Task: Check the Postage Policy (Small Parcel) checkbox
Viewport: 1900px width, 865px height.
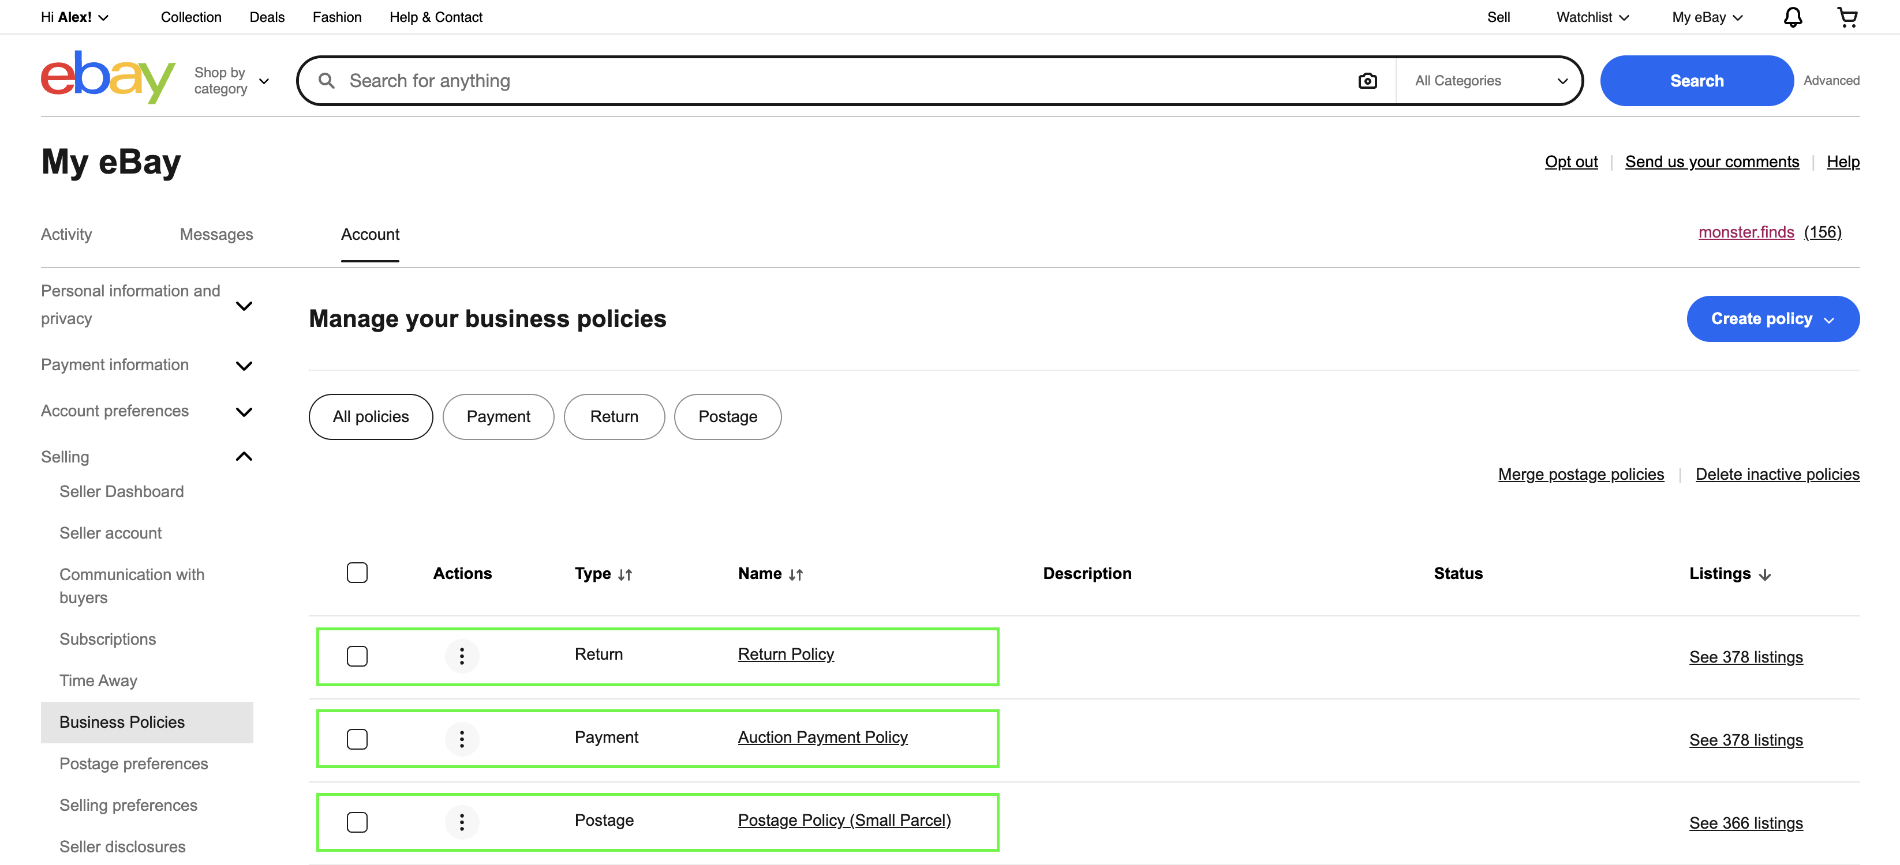Action: point(357,822)
